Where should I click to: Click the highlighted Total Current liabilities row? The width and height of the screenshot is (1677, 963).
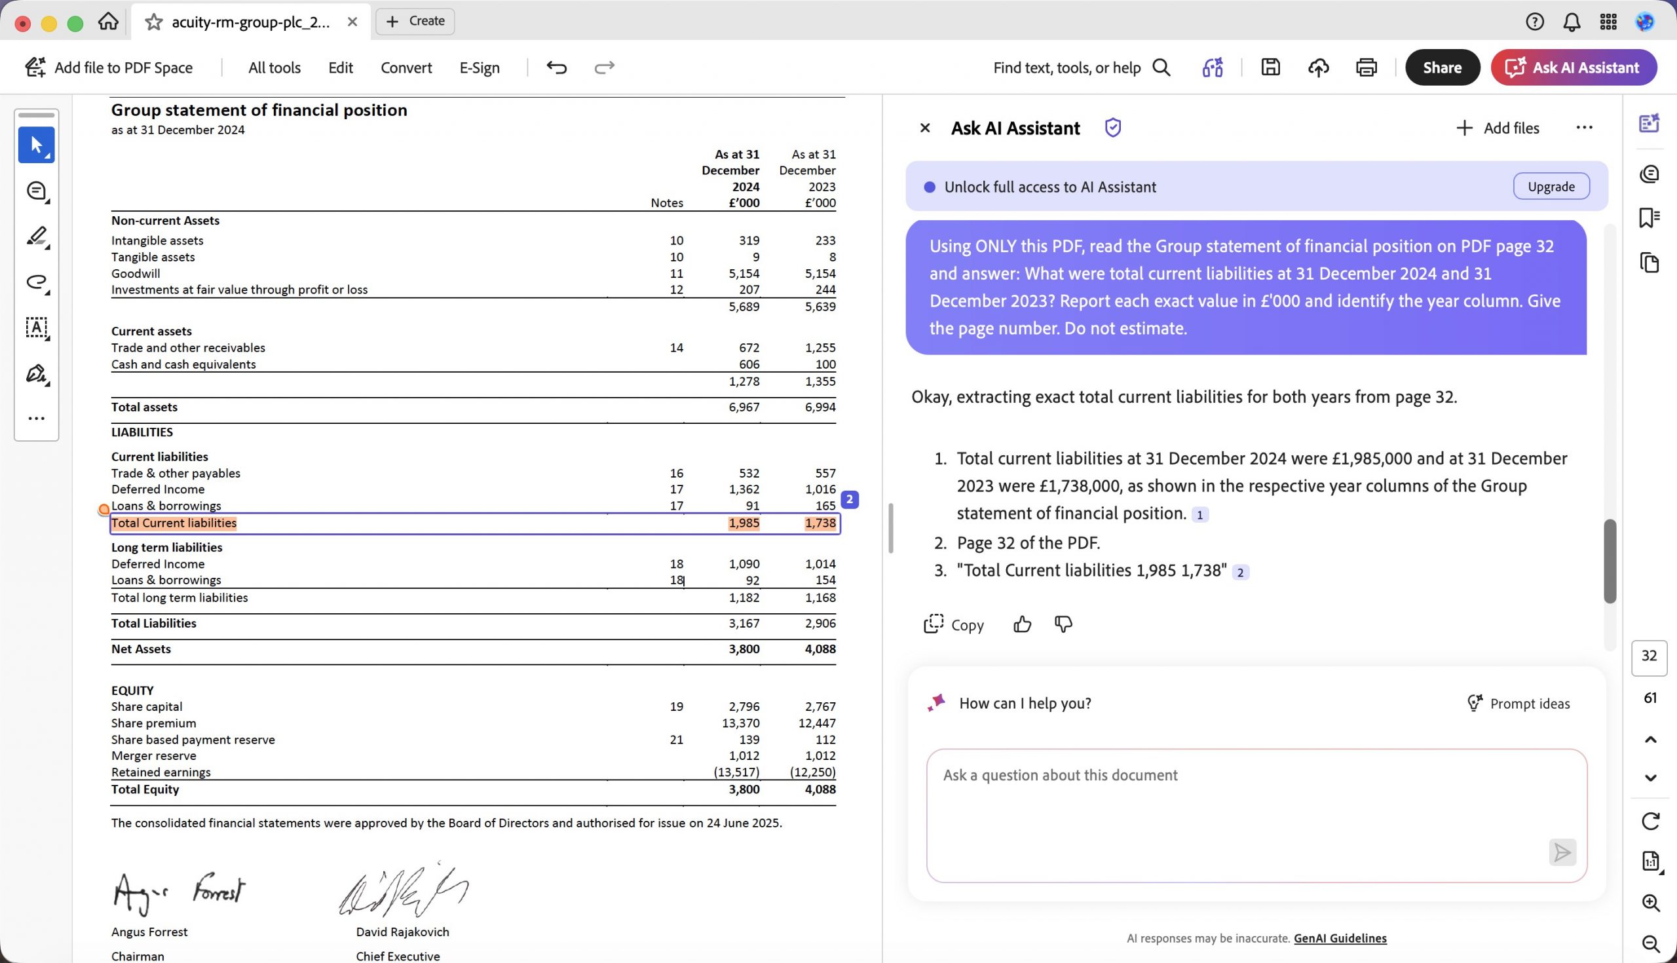pos(475,523)
